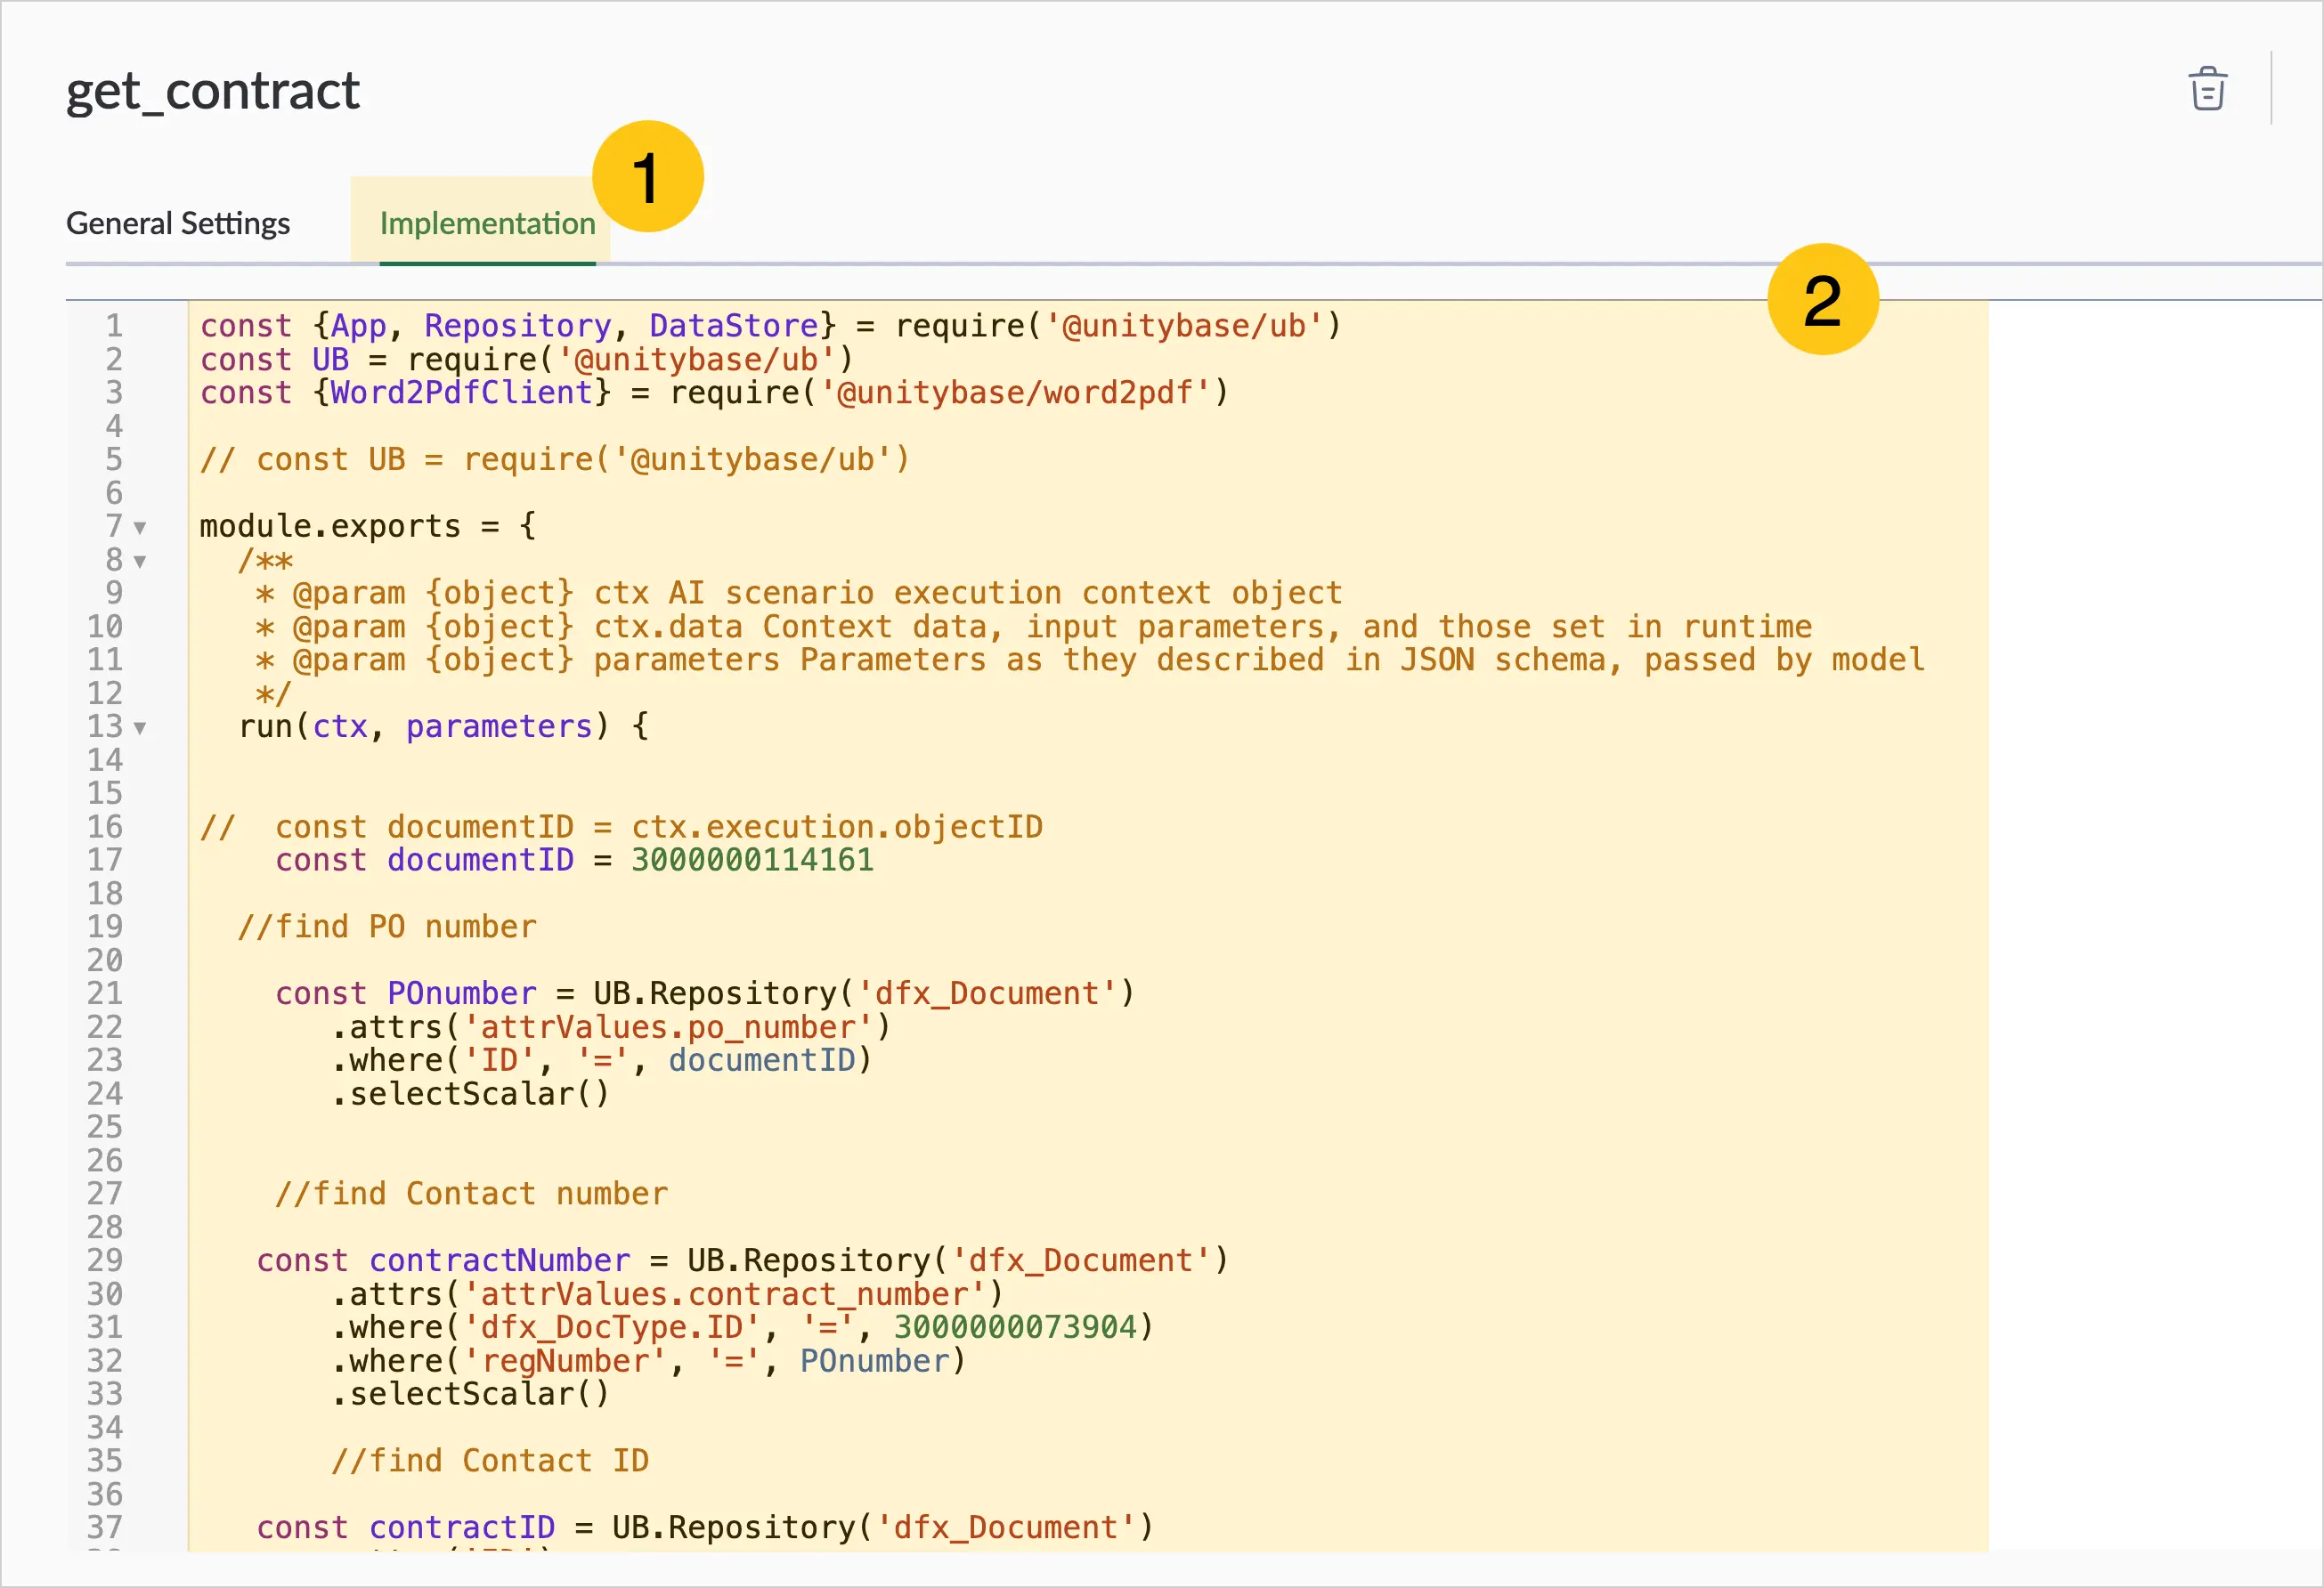
Task: Click the '//find Contact number' comment
Action: (x=471, y=1195)
